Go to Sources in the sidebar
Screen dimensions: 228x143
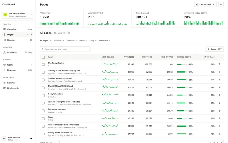[x=17, y=40]
